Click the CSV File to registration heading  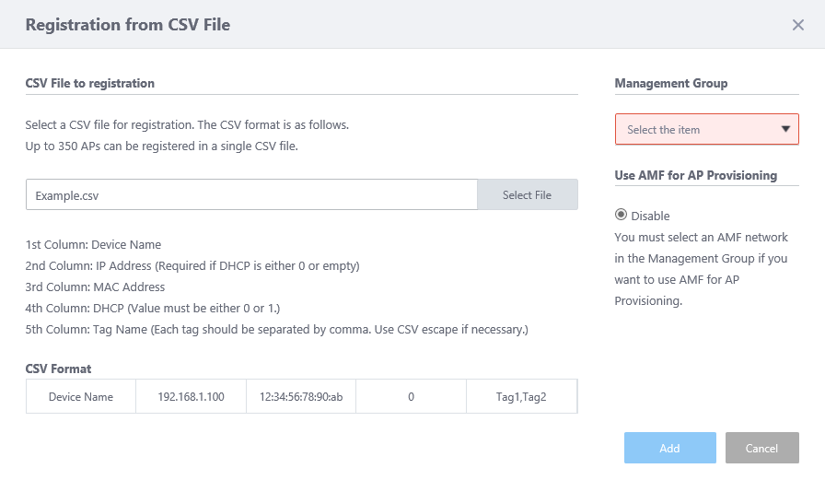[90, 83]
